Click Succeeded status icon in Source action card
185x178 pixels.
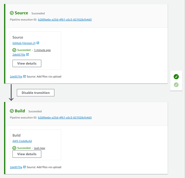click(x=14, y=50)
